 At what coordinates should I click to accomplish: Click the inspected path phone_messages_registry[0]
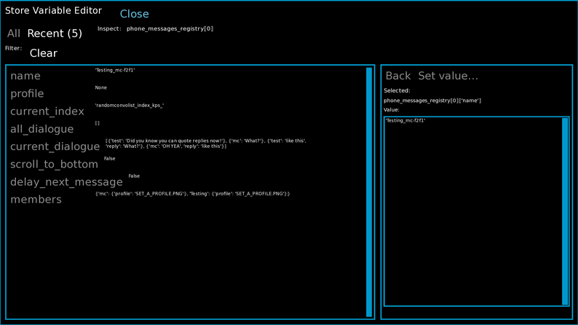170,28
